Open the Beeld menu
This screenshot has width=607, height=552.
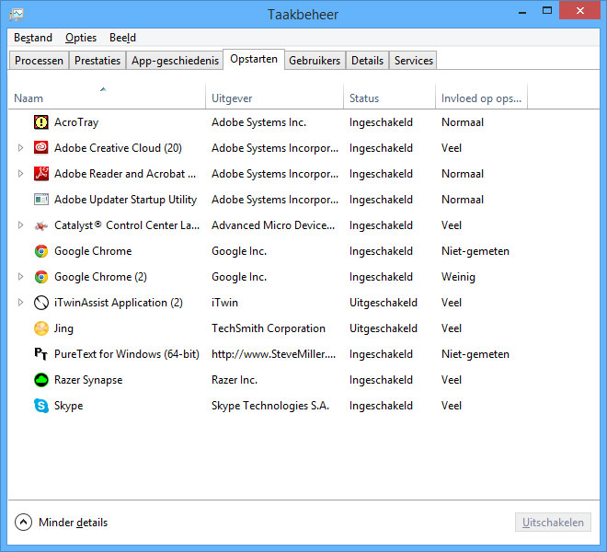pos(122,38)
